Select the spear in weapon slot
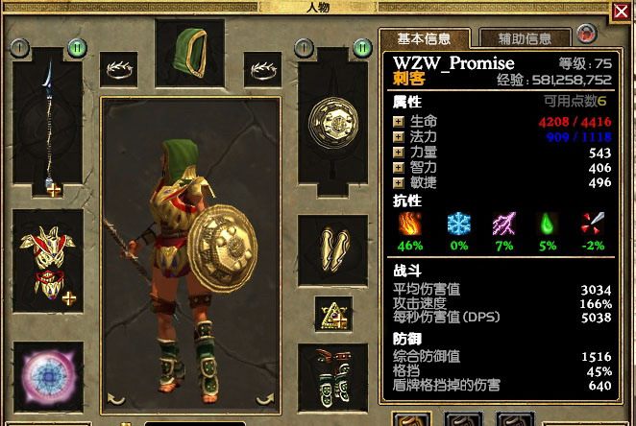Viewport: 636px width, 426px height. (x=48, y=122)
